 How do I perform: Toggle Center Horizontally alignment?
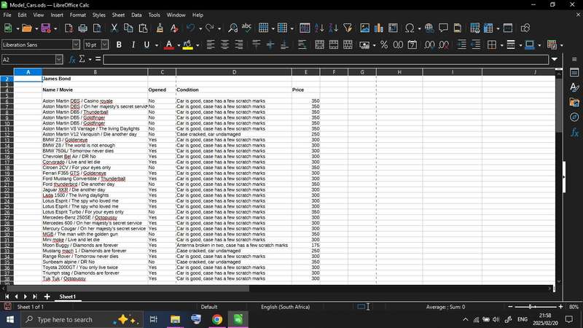[224, 45]
